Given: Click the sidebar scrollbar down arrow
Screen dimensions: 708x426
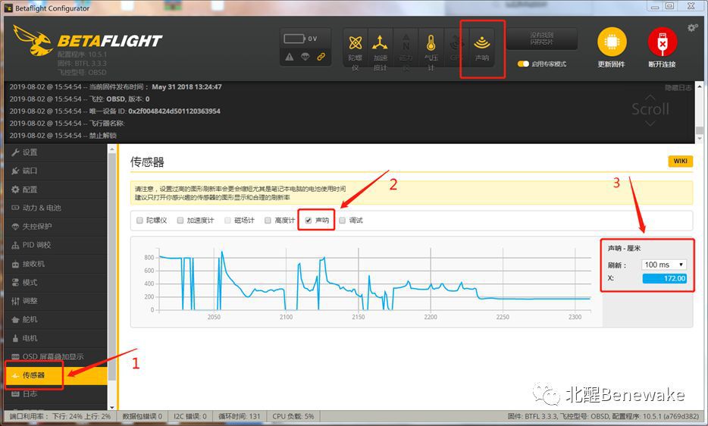Looking at the screenshot, I should pos(112,406).
